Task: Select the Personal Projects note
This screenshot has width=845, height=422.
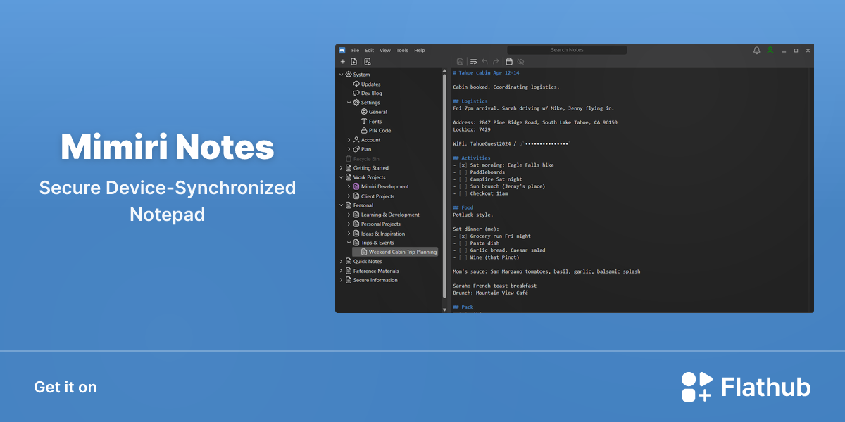Action: click(x=381, y=224)
